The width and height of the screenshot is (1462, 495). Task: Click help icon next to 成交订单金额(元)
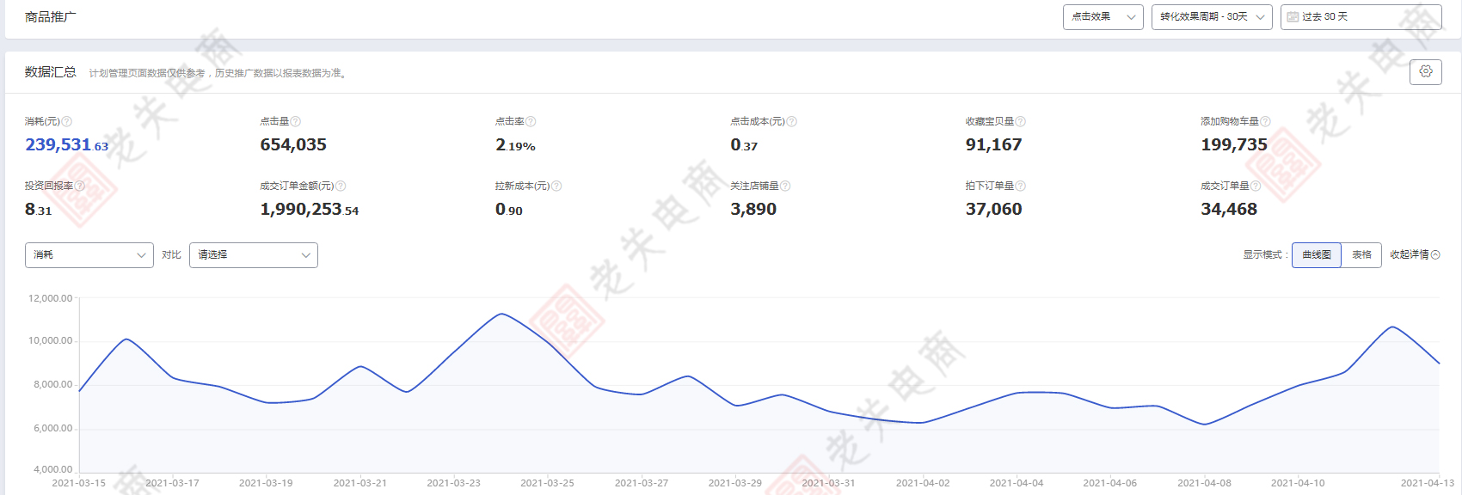(341, 186)
